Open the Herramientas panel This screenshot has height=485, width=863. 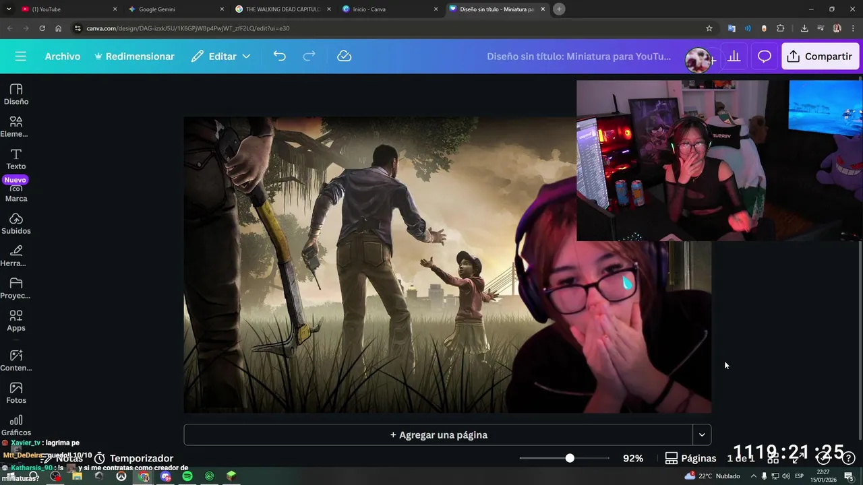(16, 256)
